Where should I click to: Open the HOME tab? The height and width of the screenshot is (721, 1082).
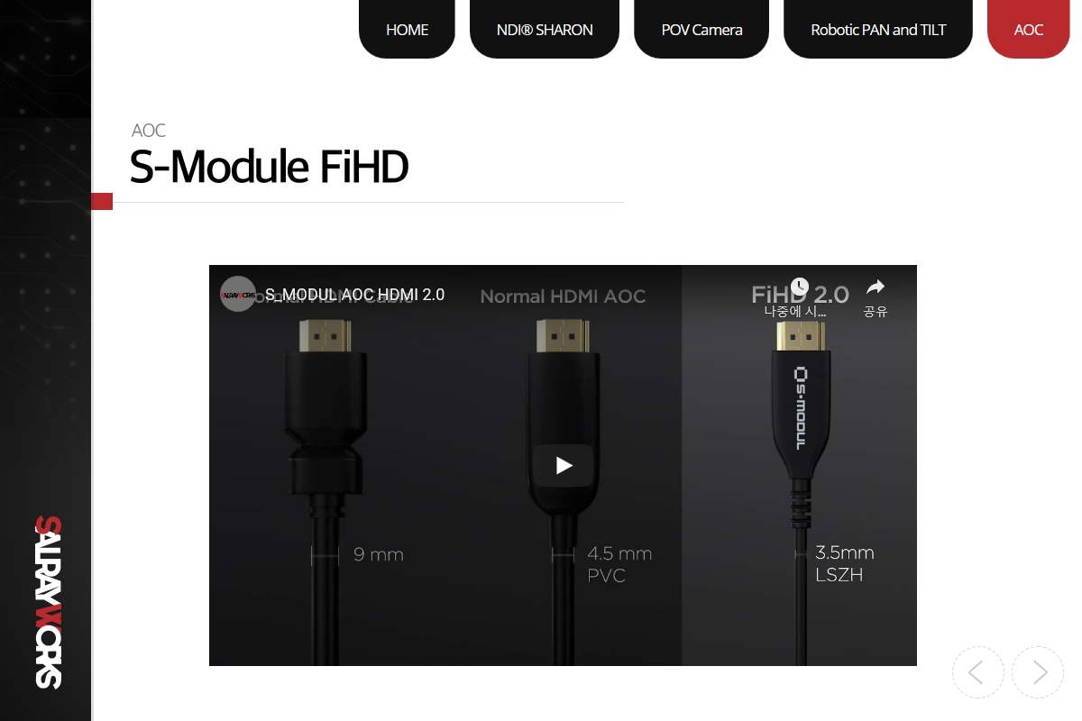coord(407,29)
